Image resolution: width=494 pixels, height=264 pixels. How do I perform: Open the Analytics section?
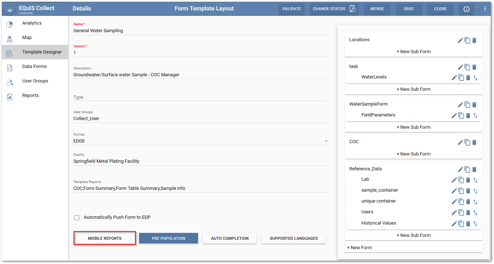[x=32, y=23]
